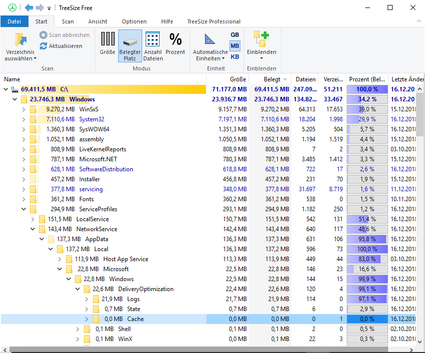Collapse the DeliveryOptimization folder
This screenshot has height=353, width=425.
[78, 289]
